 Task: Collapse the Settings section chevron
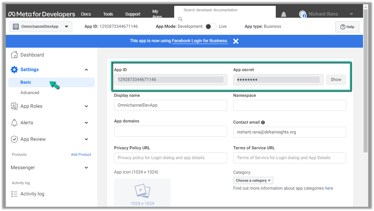pos(86,70)
